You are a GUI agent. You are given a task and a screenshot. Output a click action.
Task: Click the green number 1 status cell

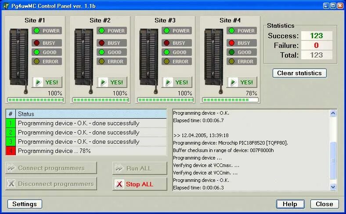point(11,123)
